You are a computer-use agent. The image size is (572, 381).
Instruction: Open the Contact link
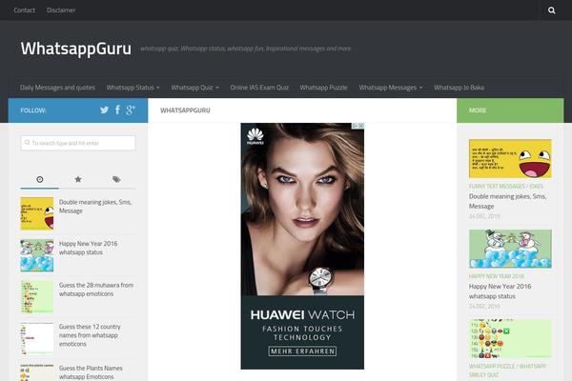[25, 10]
